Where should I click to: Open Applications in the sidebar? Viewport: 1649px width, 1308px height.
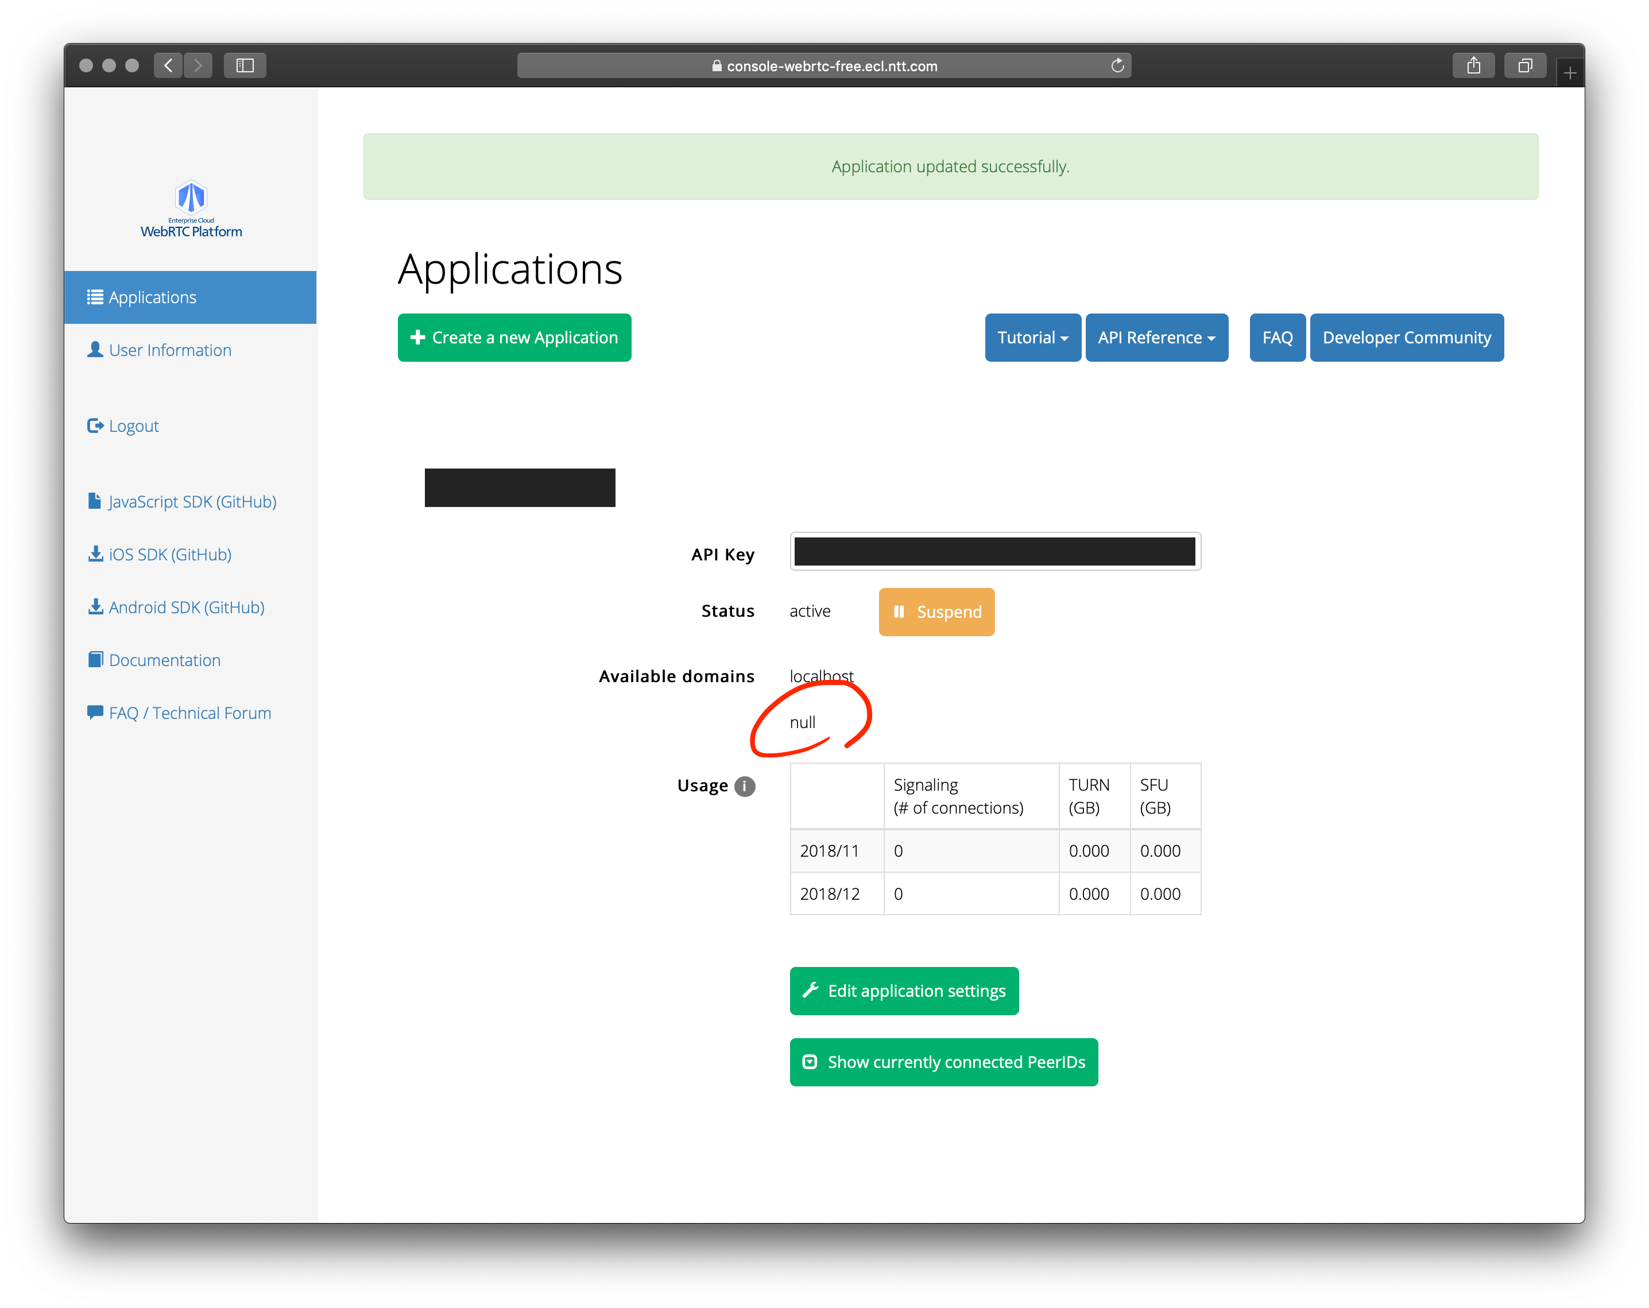pyautogui.click(x=191, y=297)
